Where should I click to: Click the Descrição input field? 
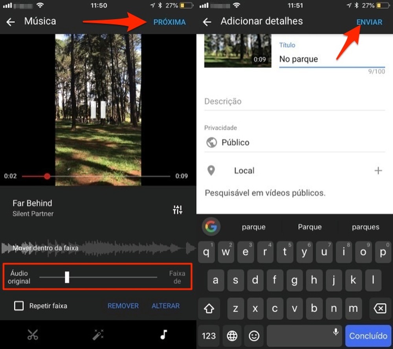coord(294,101)
